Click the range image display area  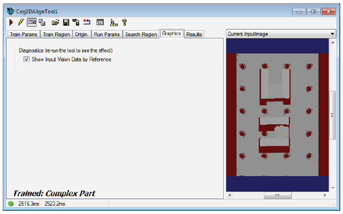coord(277,115)
